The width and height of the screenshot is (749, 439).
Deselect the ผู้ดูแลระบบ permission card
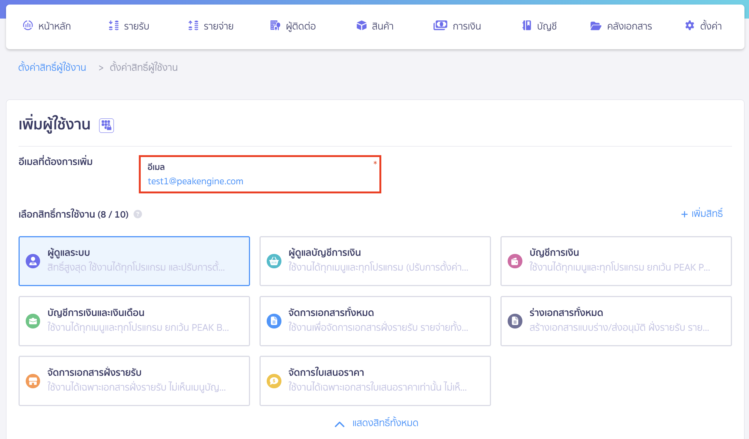[134, 261]
